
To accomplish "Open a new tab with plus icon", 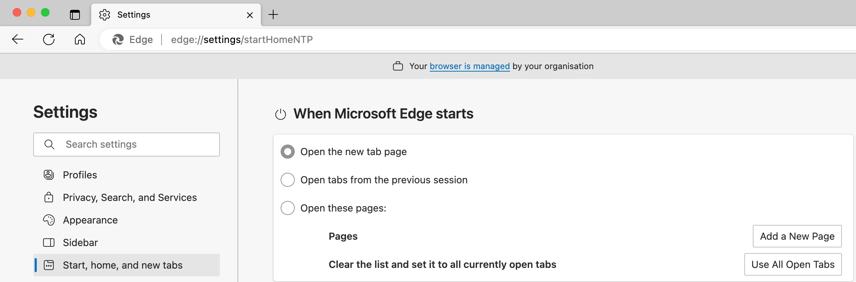I will 273,14.
